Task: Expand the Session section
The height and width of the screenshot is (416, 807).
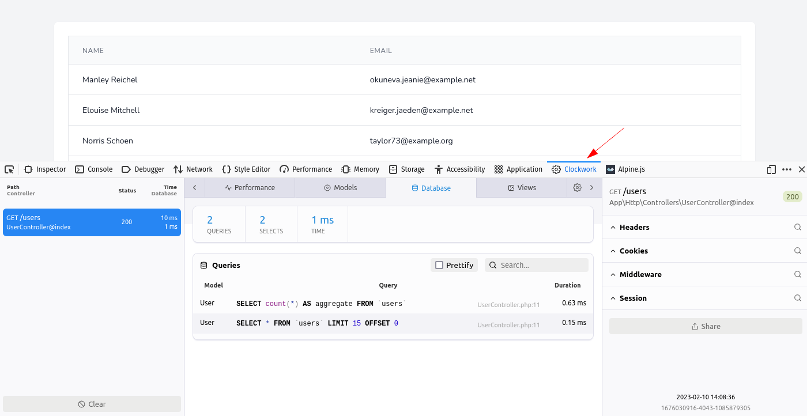Action: tap(628, 298)
